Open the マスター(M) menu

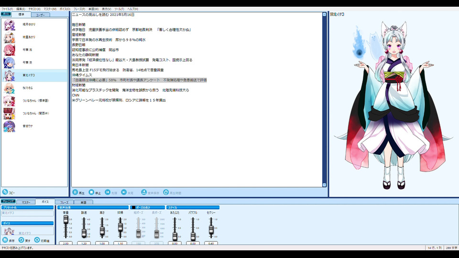[x=50, y=9]
